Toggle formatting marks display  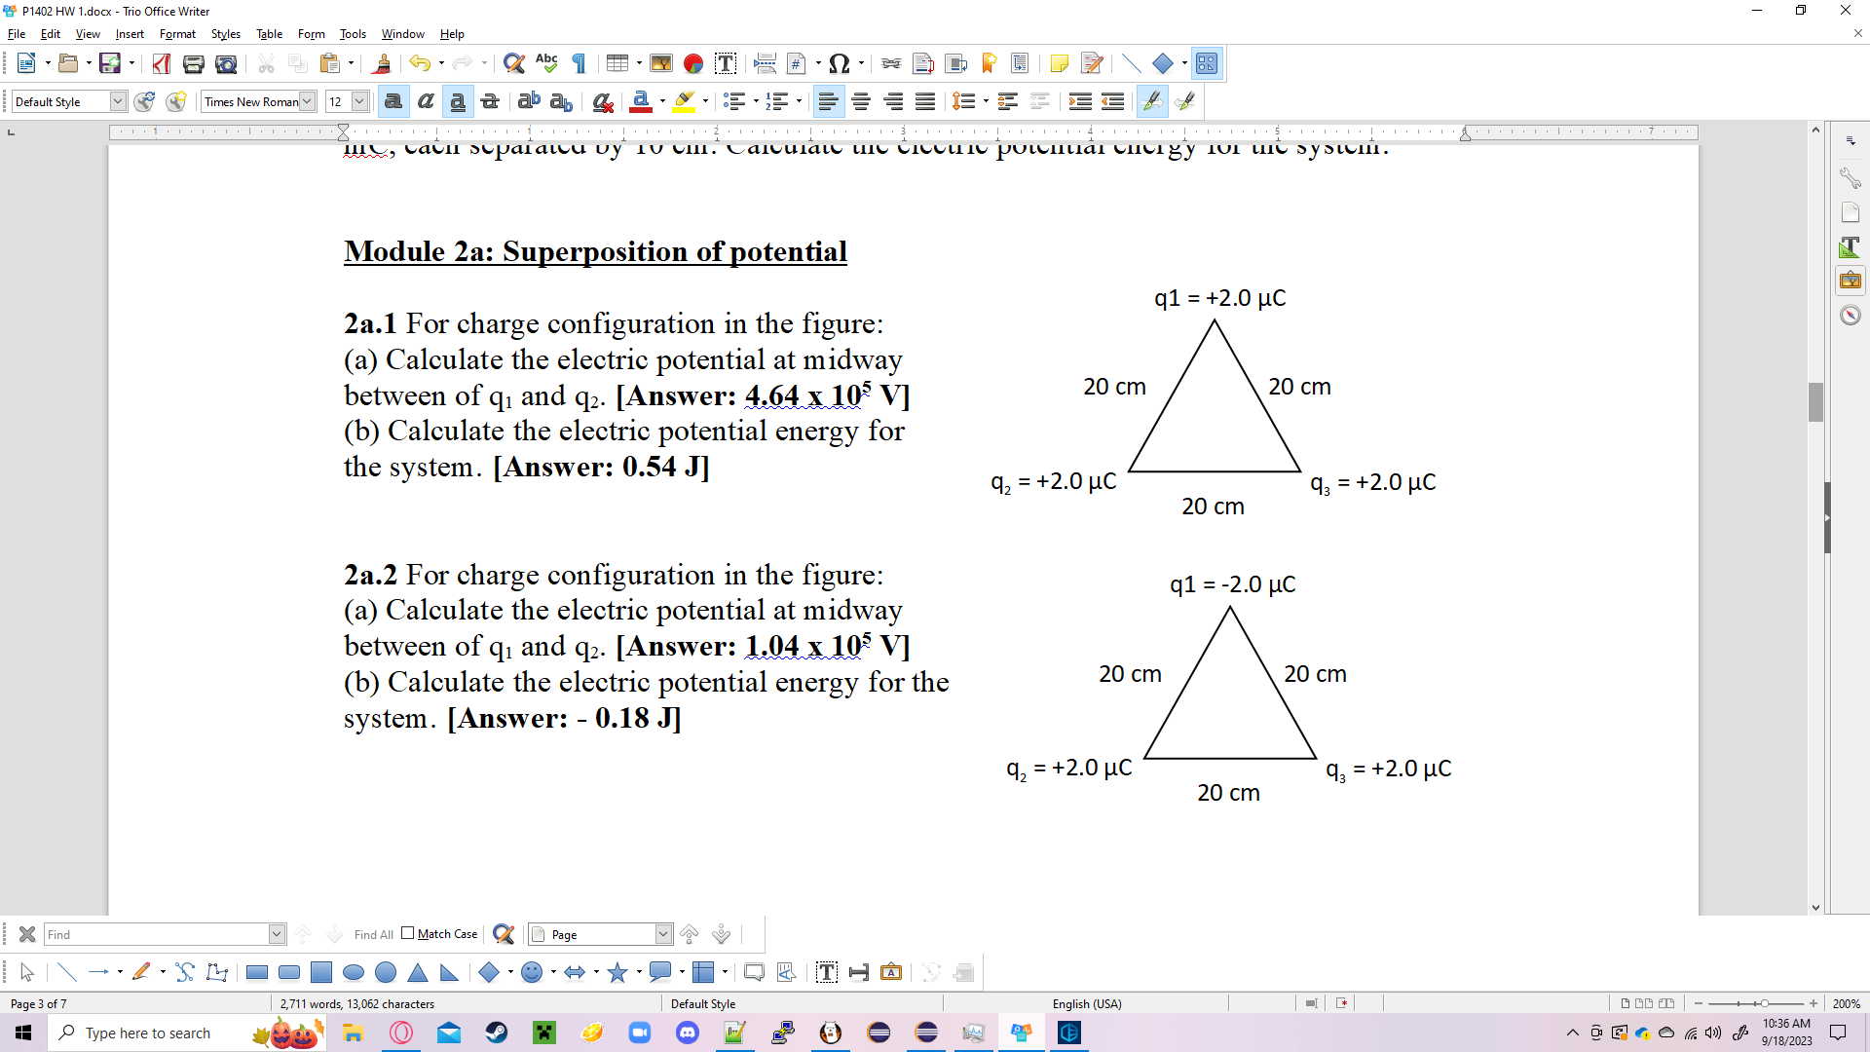(x=579, y=62)
